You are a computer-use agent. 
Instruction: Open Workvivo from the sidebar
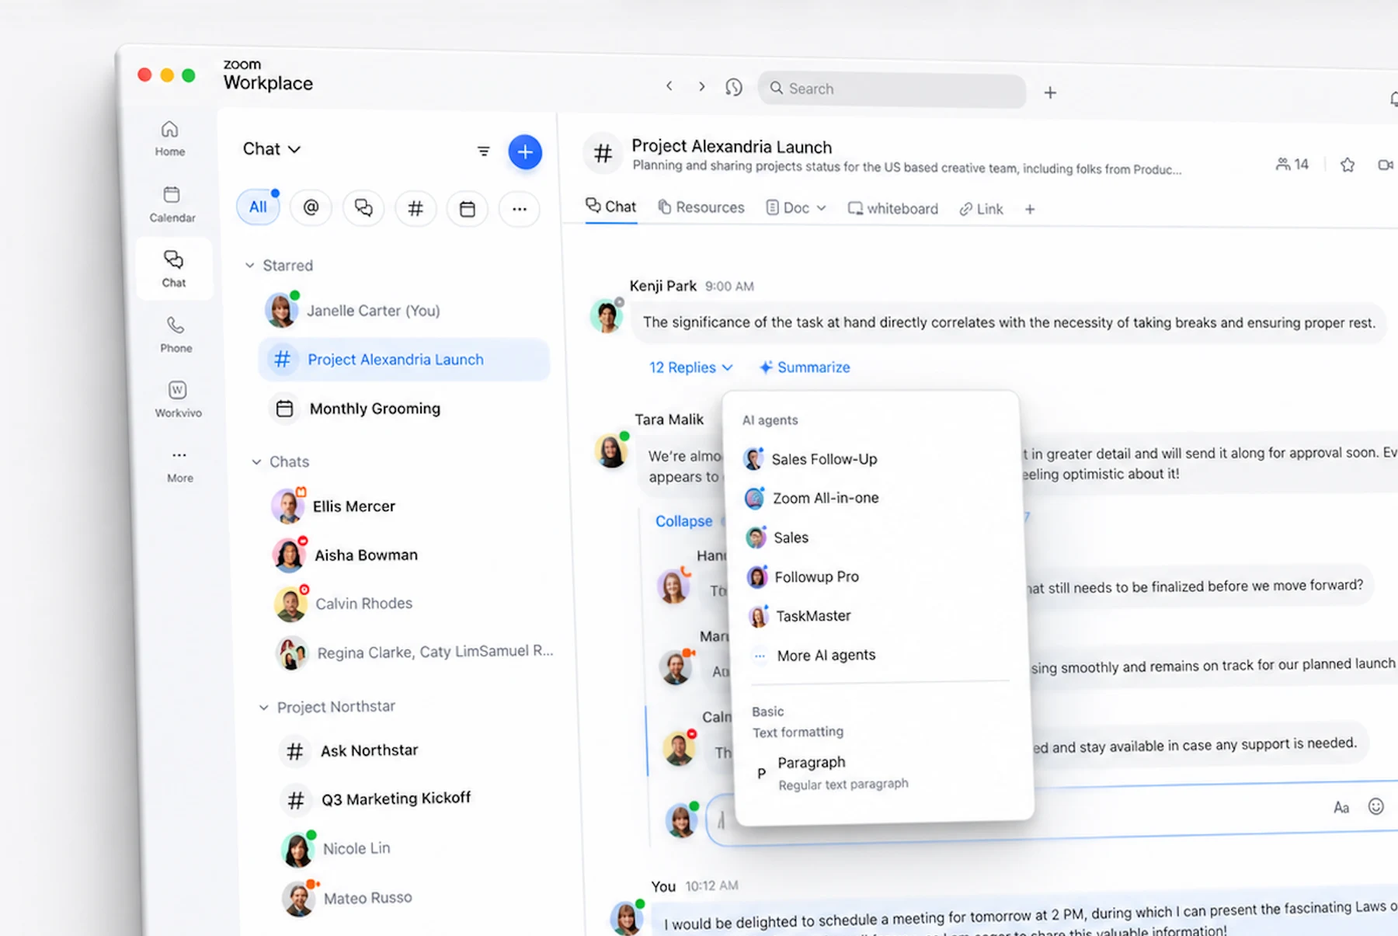pyautogui.click(x=178, y=399)
